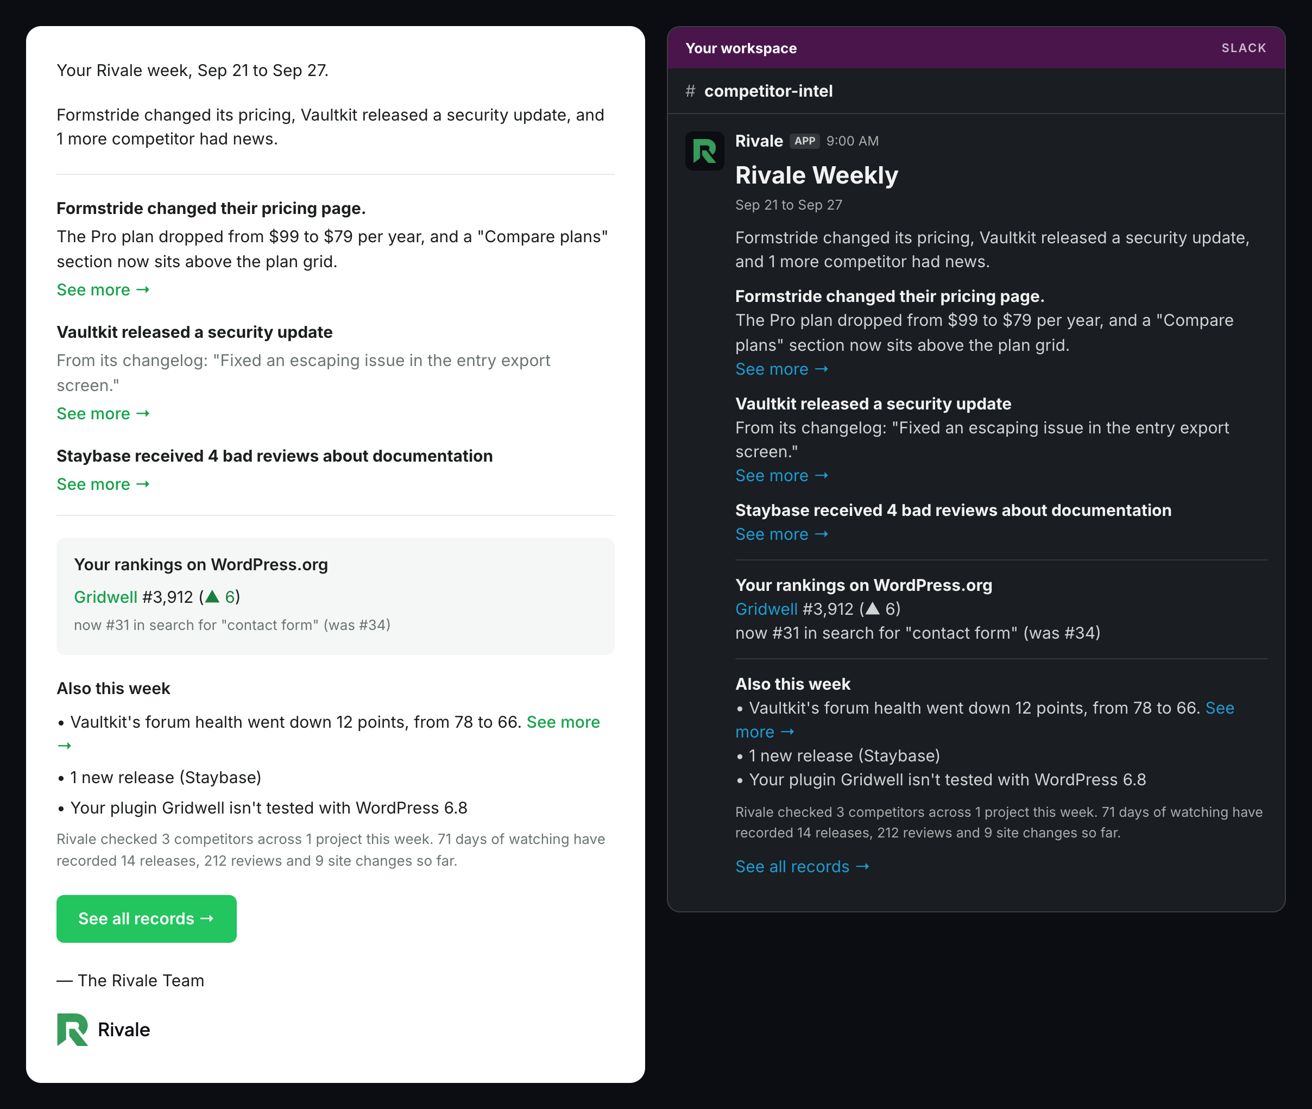The image size is (1312, 1109).
Task: Click the APP badge next to Rivale
Action: pos(804,141)
